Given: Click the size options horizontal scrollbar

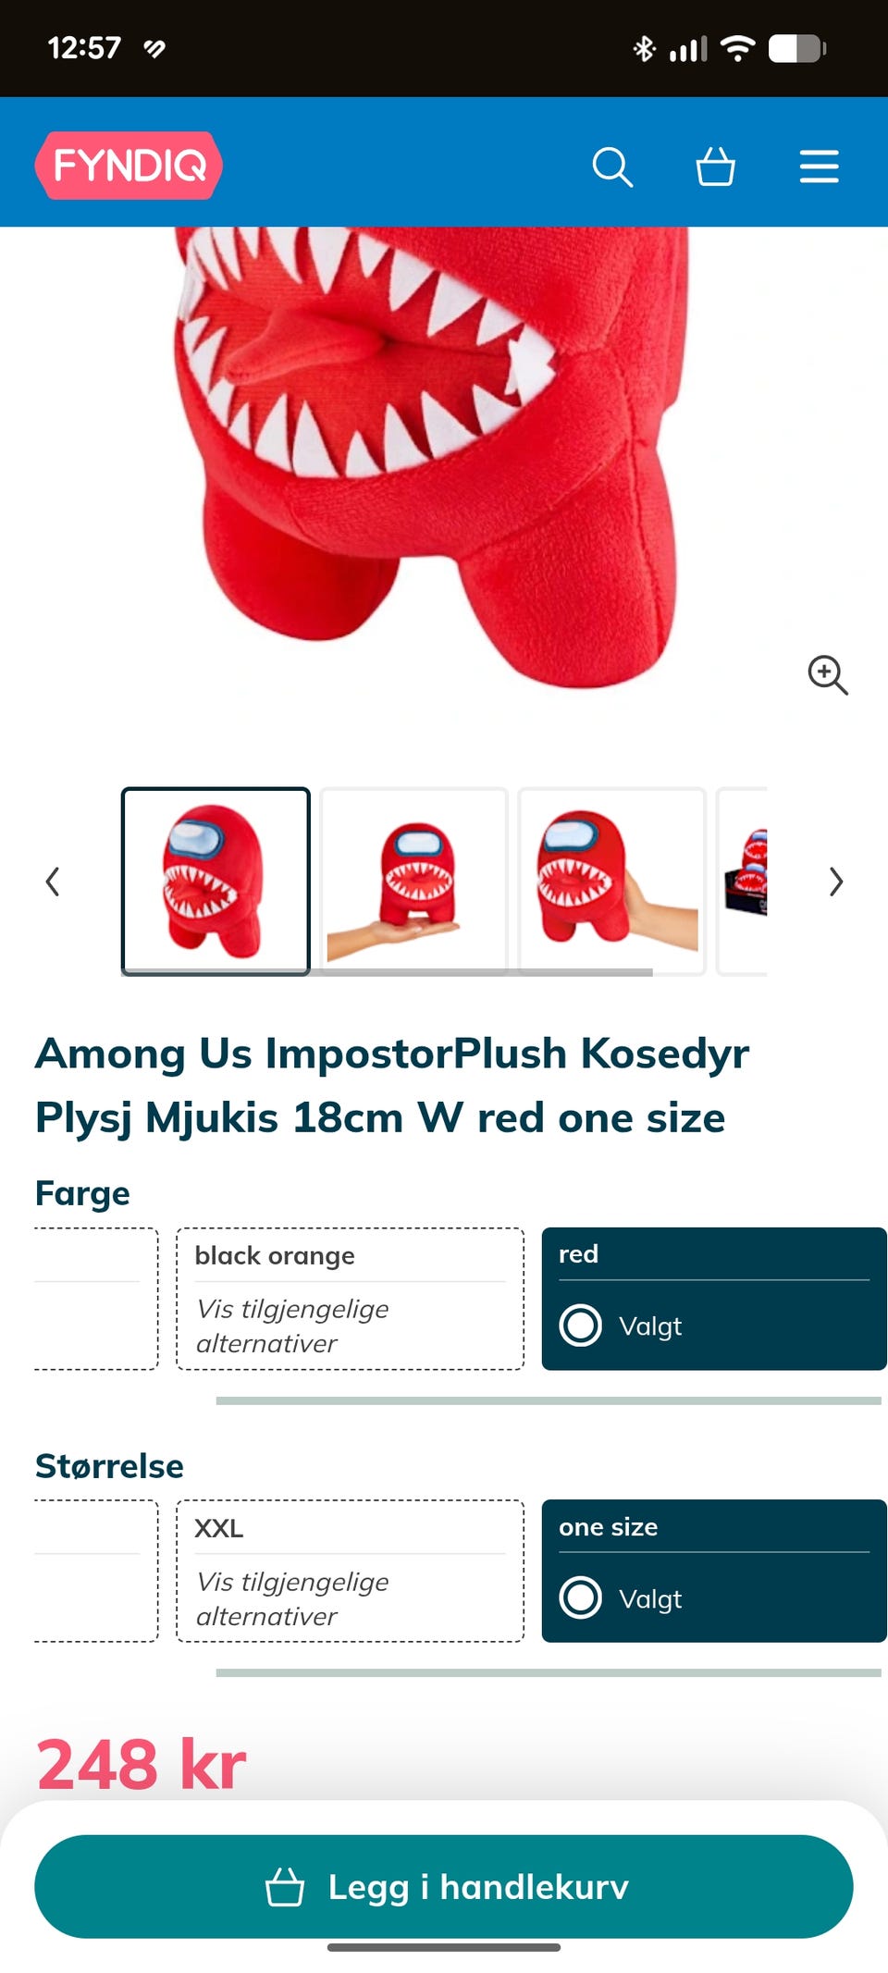Looking at the screenshot, I should click(549, 1672).
